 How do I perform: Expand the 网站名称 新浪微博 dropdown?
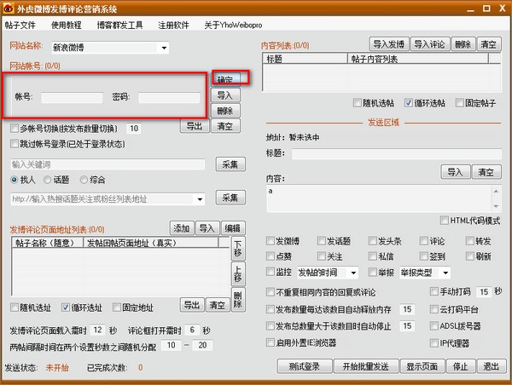click(164, 48)
